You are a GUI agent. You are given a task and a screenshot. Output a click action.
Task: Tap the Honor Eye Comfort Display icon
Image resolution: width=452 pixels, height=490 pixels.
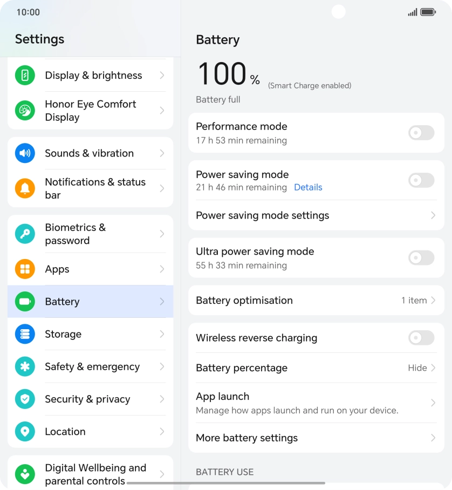(x=25, y=111)
